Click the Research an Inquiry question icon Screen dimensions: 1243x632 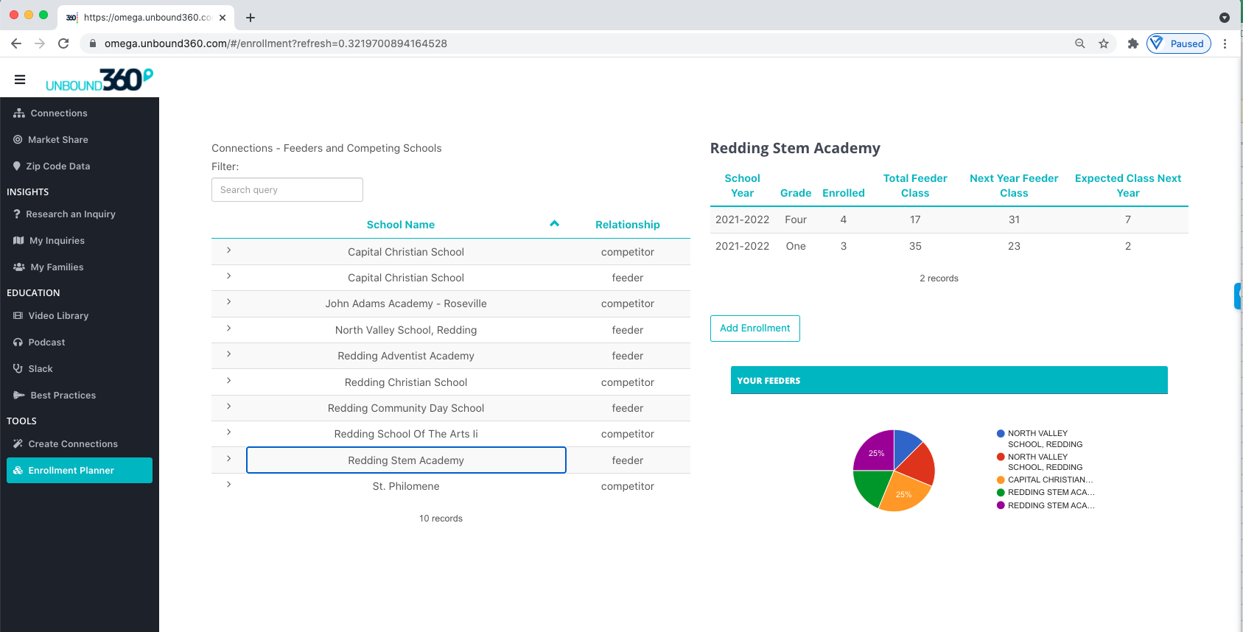(17, 214)
